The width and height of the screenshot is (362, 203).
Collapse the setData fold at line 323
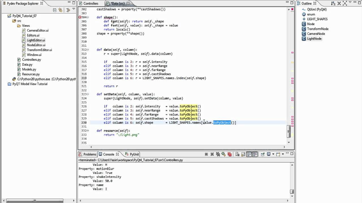[x=88, y=94]
